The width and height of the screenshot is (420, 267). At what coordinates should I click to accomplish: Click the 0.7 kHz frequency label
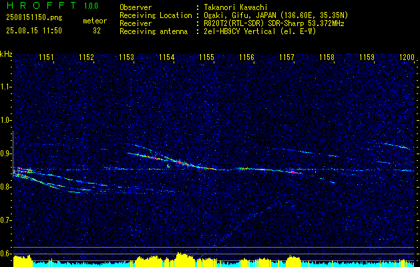5,220
